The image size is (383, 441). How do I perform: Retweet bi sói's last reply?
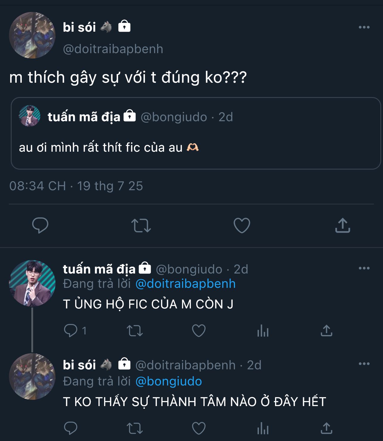[x=135, y=428]
